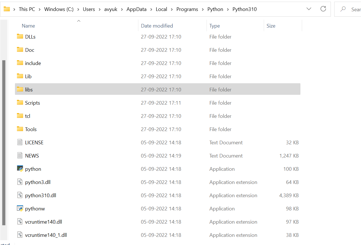Click NEWS date 05-09-2022 14:19
This screenshot has height=245, width=361.
[x=161, y=156]
